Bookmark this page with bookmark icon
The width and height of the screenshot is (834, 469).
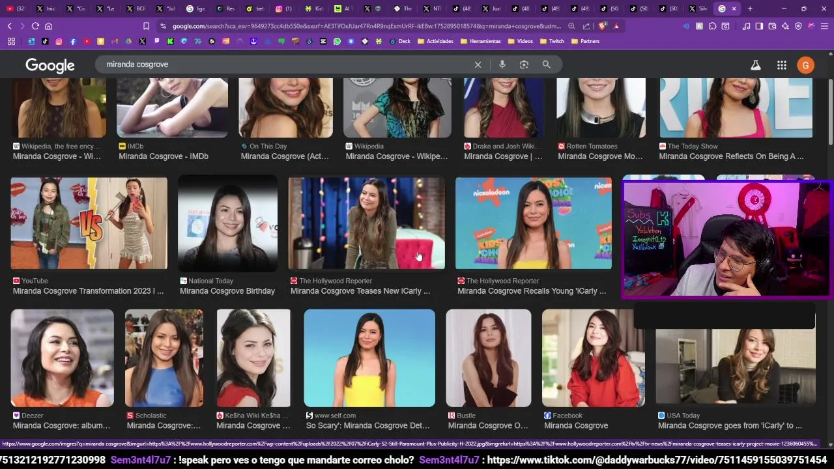point(146,26)
